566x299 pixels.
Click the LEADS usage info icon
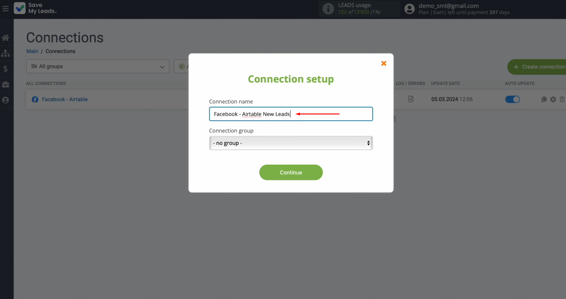click(328, 9)
